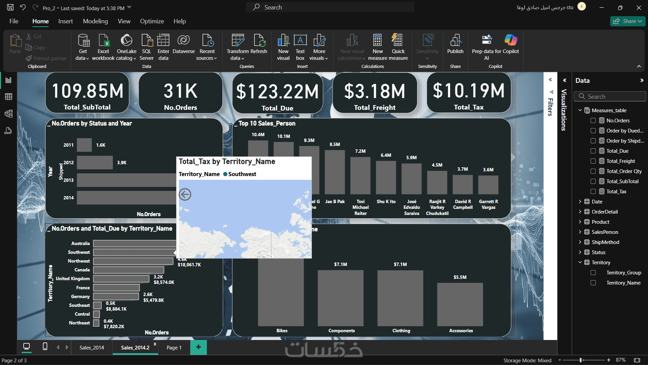Screen dimensions: 648x365
Task: Click the zoom slider handle
Action: tap(581, 360)
